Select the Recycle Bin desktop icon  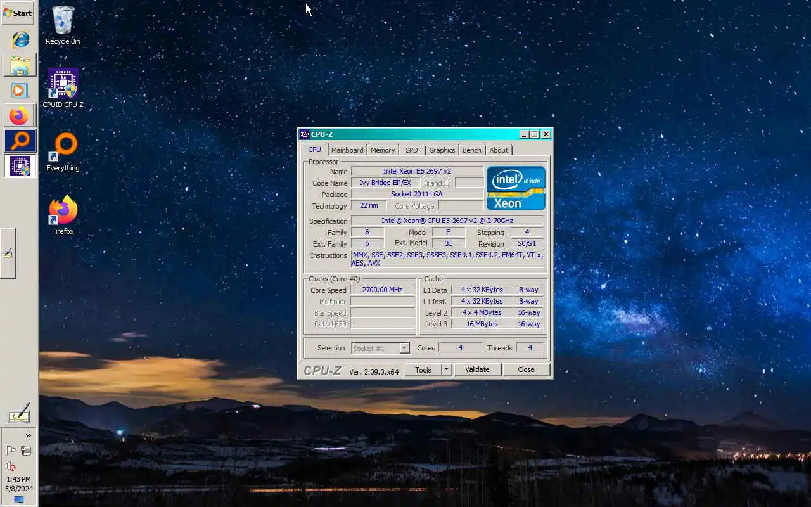coord(63,25)
